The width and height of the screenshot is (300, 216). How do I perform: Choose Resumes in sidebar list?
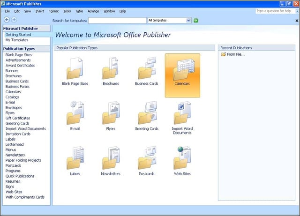[x=13, y=181]
